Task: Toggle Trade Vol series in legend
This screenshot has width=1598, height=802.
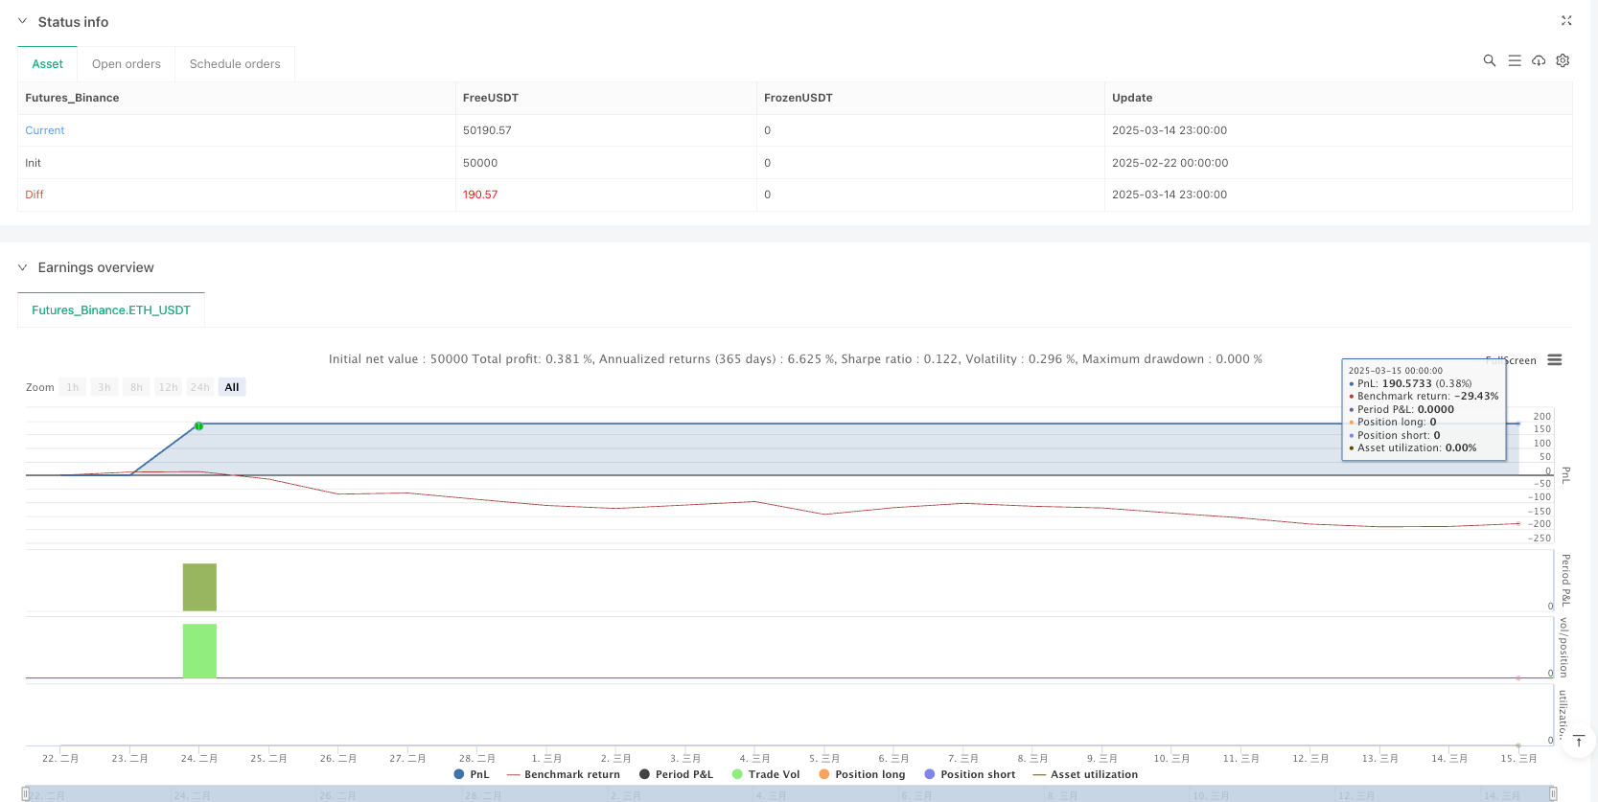Action: tap(765, 774)
